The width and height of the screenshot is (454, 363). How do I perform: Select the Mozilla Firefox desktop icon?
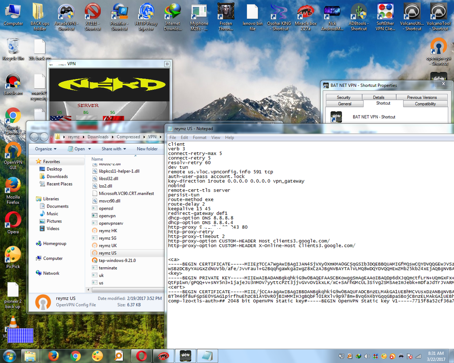click(13, 186)
